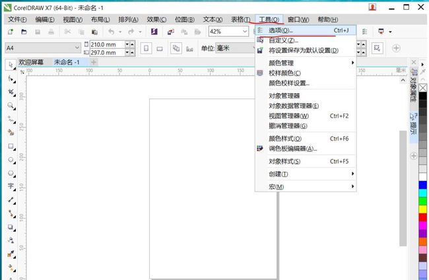Expand the application launcher dropdown arrow

click(x=391, y=32)
